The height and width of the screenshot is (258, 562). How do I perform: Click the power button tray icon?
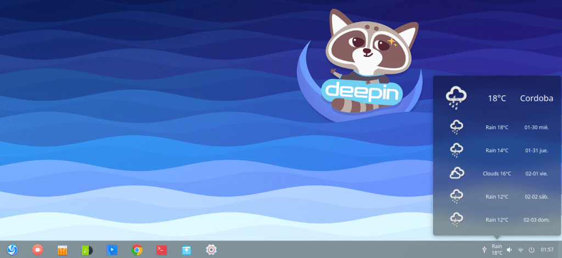pos(531,250)
